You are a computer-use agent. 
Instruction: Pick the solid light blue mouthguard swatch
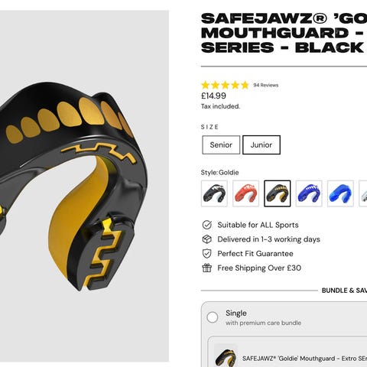[340, 193]
